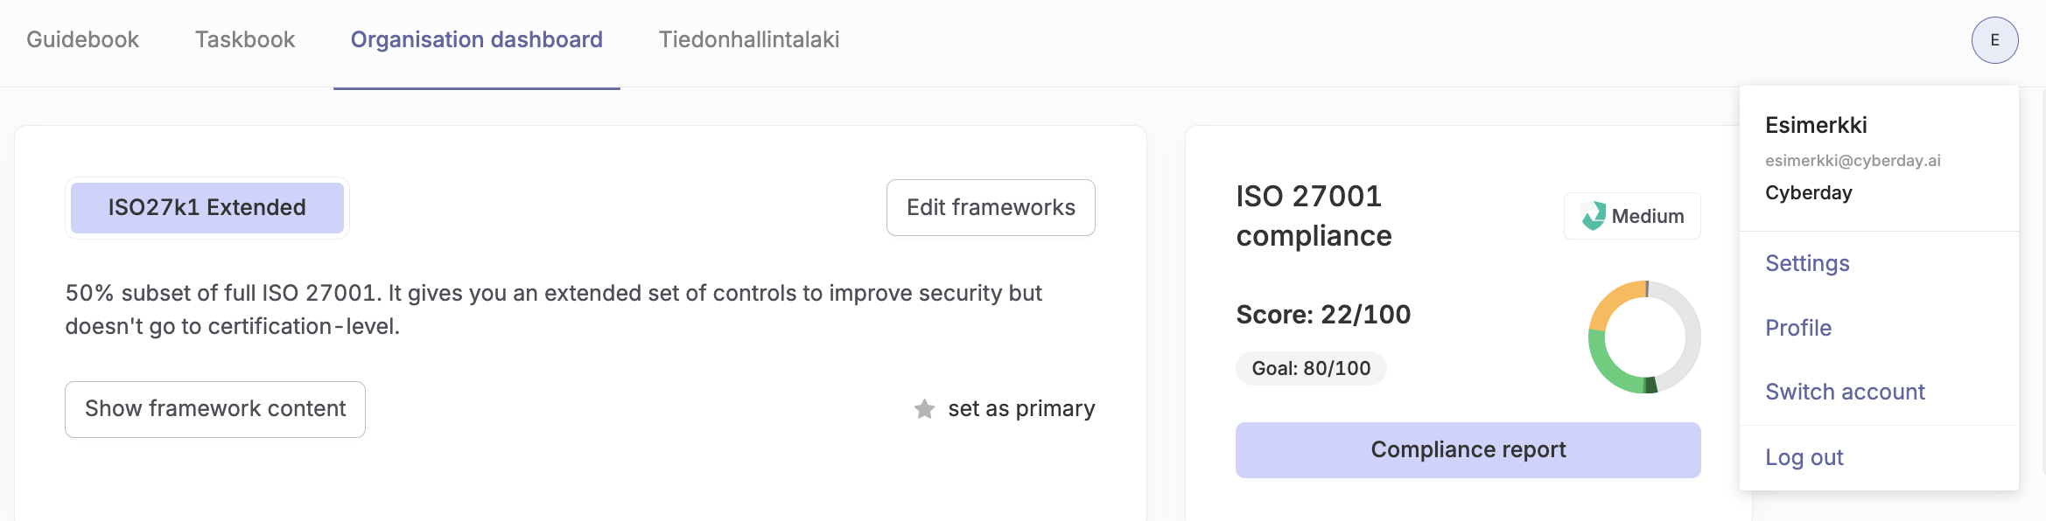
Task: Open the Compliance report
Action: point(1468,450)
